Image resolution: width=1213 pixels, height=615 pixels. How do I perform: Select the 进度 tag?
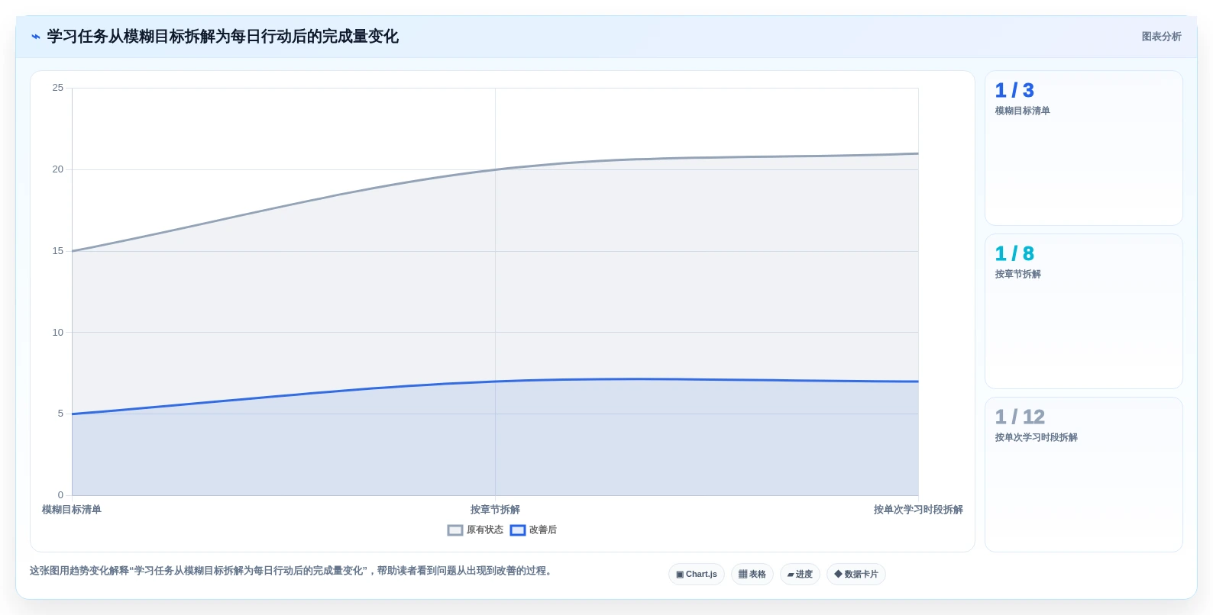coord(800,575)
